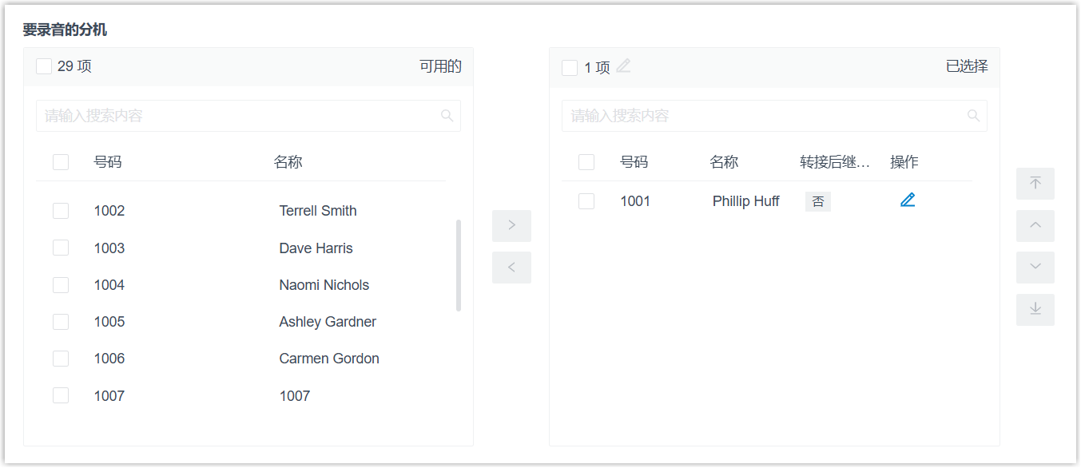Tick the checkbox for Phillip Huff 1001
Image resolution: width=1081 pixels, height=468 pixels.
click(586, 201)
